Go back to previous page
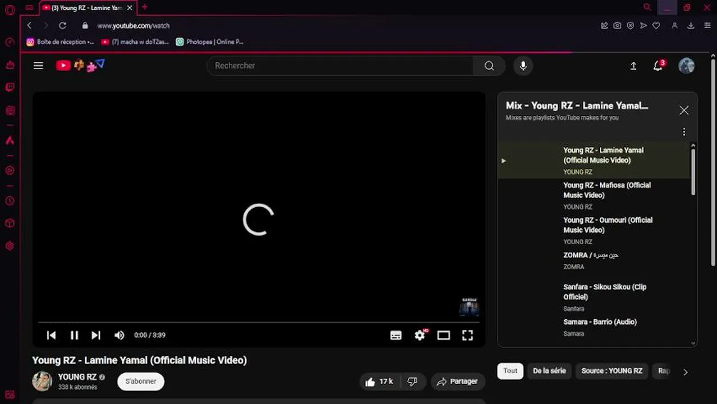This screenshot has height=404, width=717. pos(30,25)
